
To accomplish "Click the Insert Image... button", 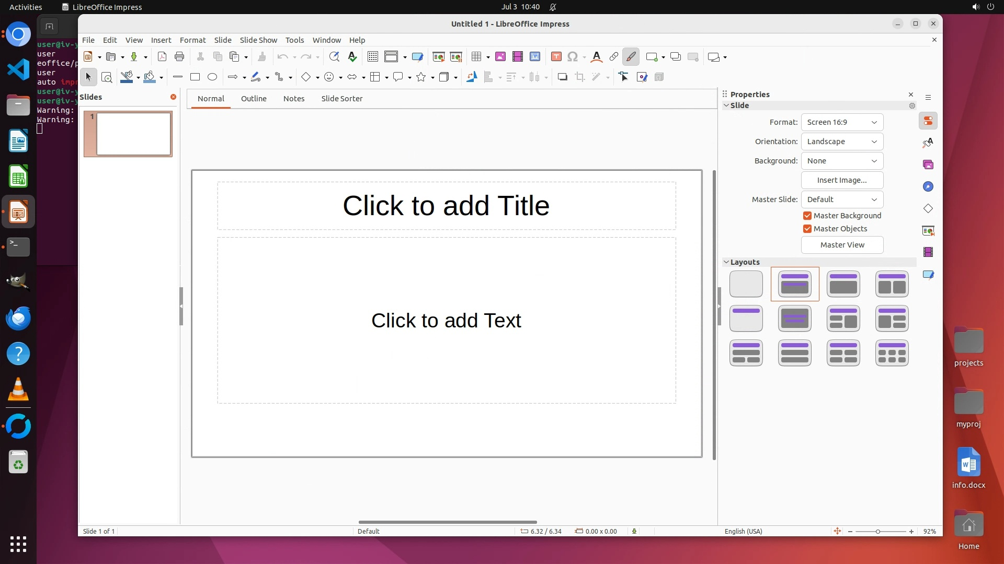I will 842,180.
